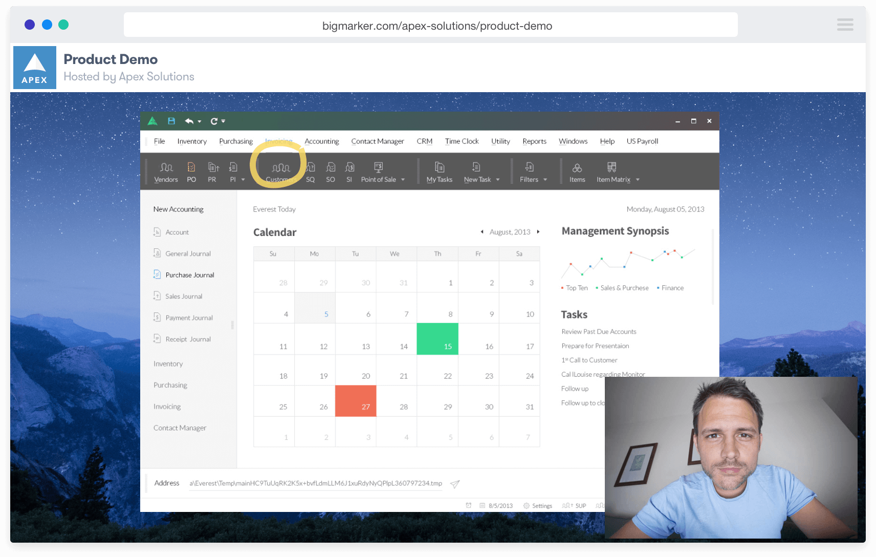Click the save disk icon
The image size is (876, 557).
tap(171, 121)
